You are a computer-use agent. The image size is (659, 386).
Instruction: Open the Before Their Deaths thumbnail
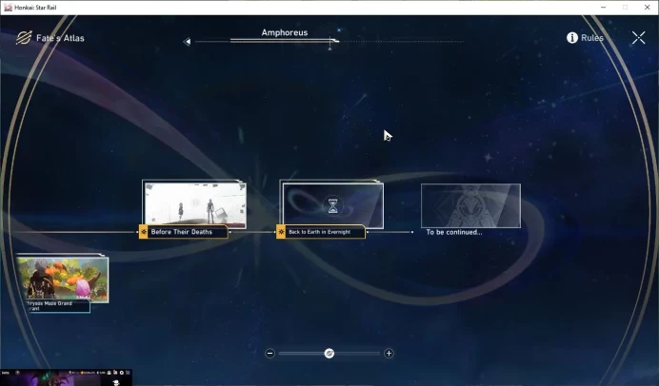tap(194, 204)
